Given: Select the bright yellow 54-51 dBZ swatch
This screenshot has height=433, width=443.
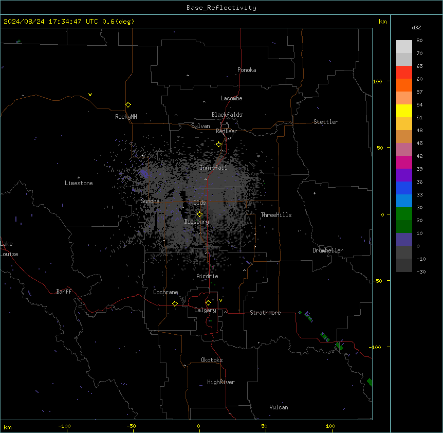Looking at the screenshot, I should tap(404, 111).
